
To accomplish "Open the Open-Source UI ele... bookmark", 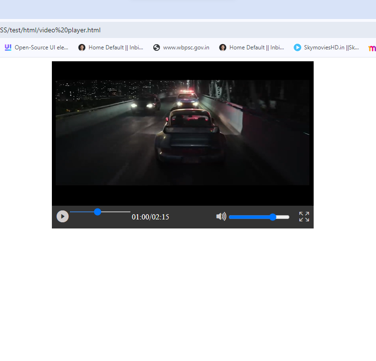I will pos(41,47).
